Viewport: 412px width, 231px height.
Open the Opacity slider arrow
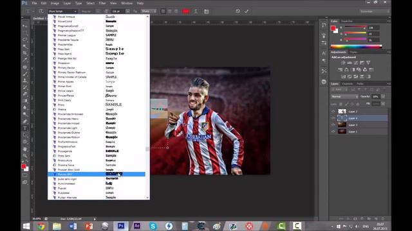coord(383,97)
